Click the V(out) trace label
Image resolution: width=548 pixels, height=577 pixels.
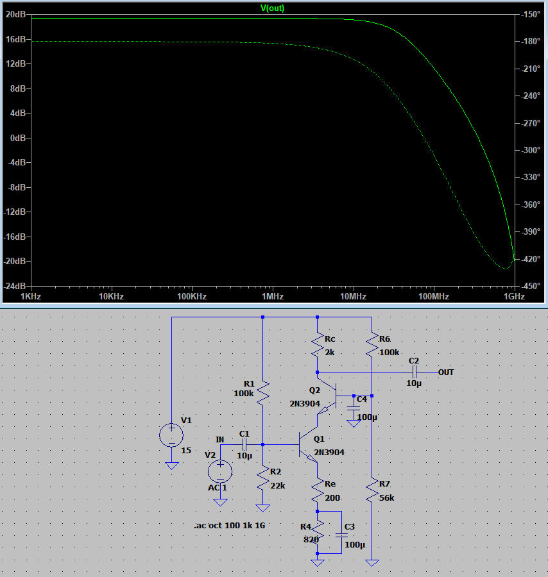click(x=272, y=8)
